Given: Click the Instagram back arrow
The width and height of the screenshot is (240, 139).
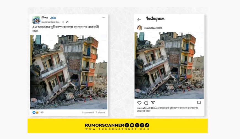Looking at the screenshot, I should (x=139, y=19).
